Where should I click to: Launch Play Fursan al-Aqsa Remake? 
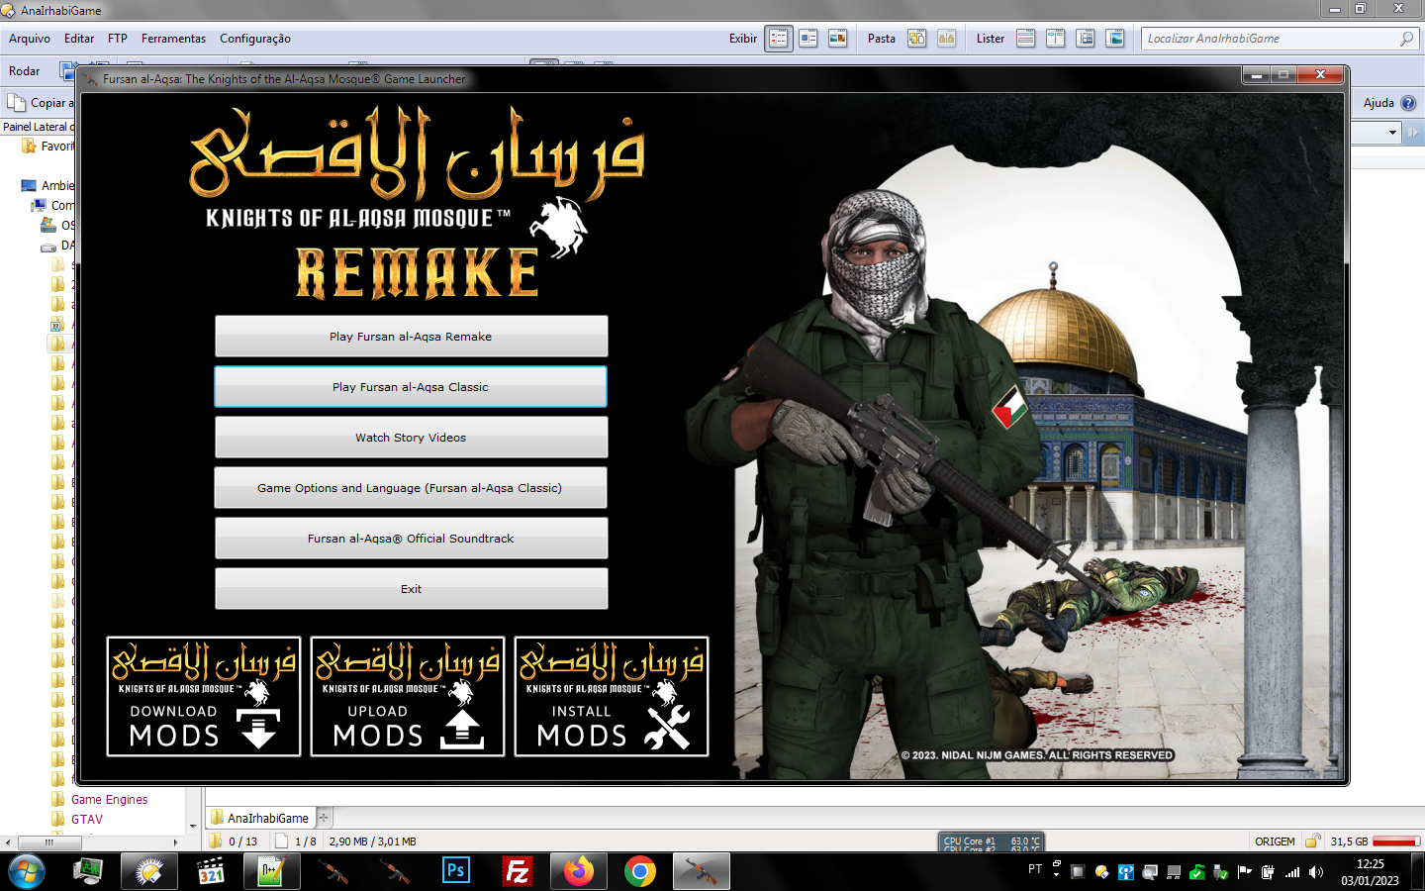(x=411, y=337)
